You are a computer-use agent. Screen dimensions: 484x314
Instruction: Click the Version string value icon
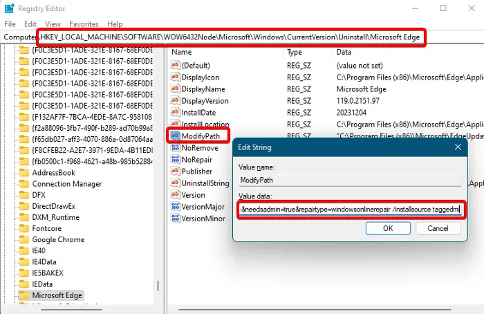[x=175, y=194]
